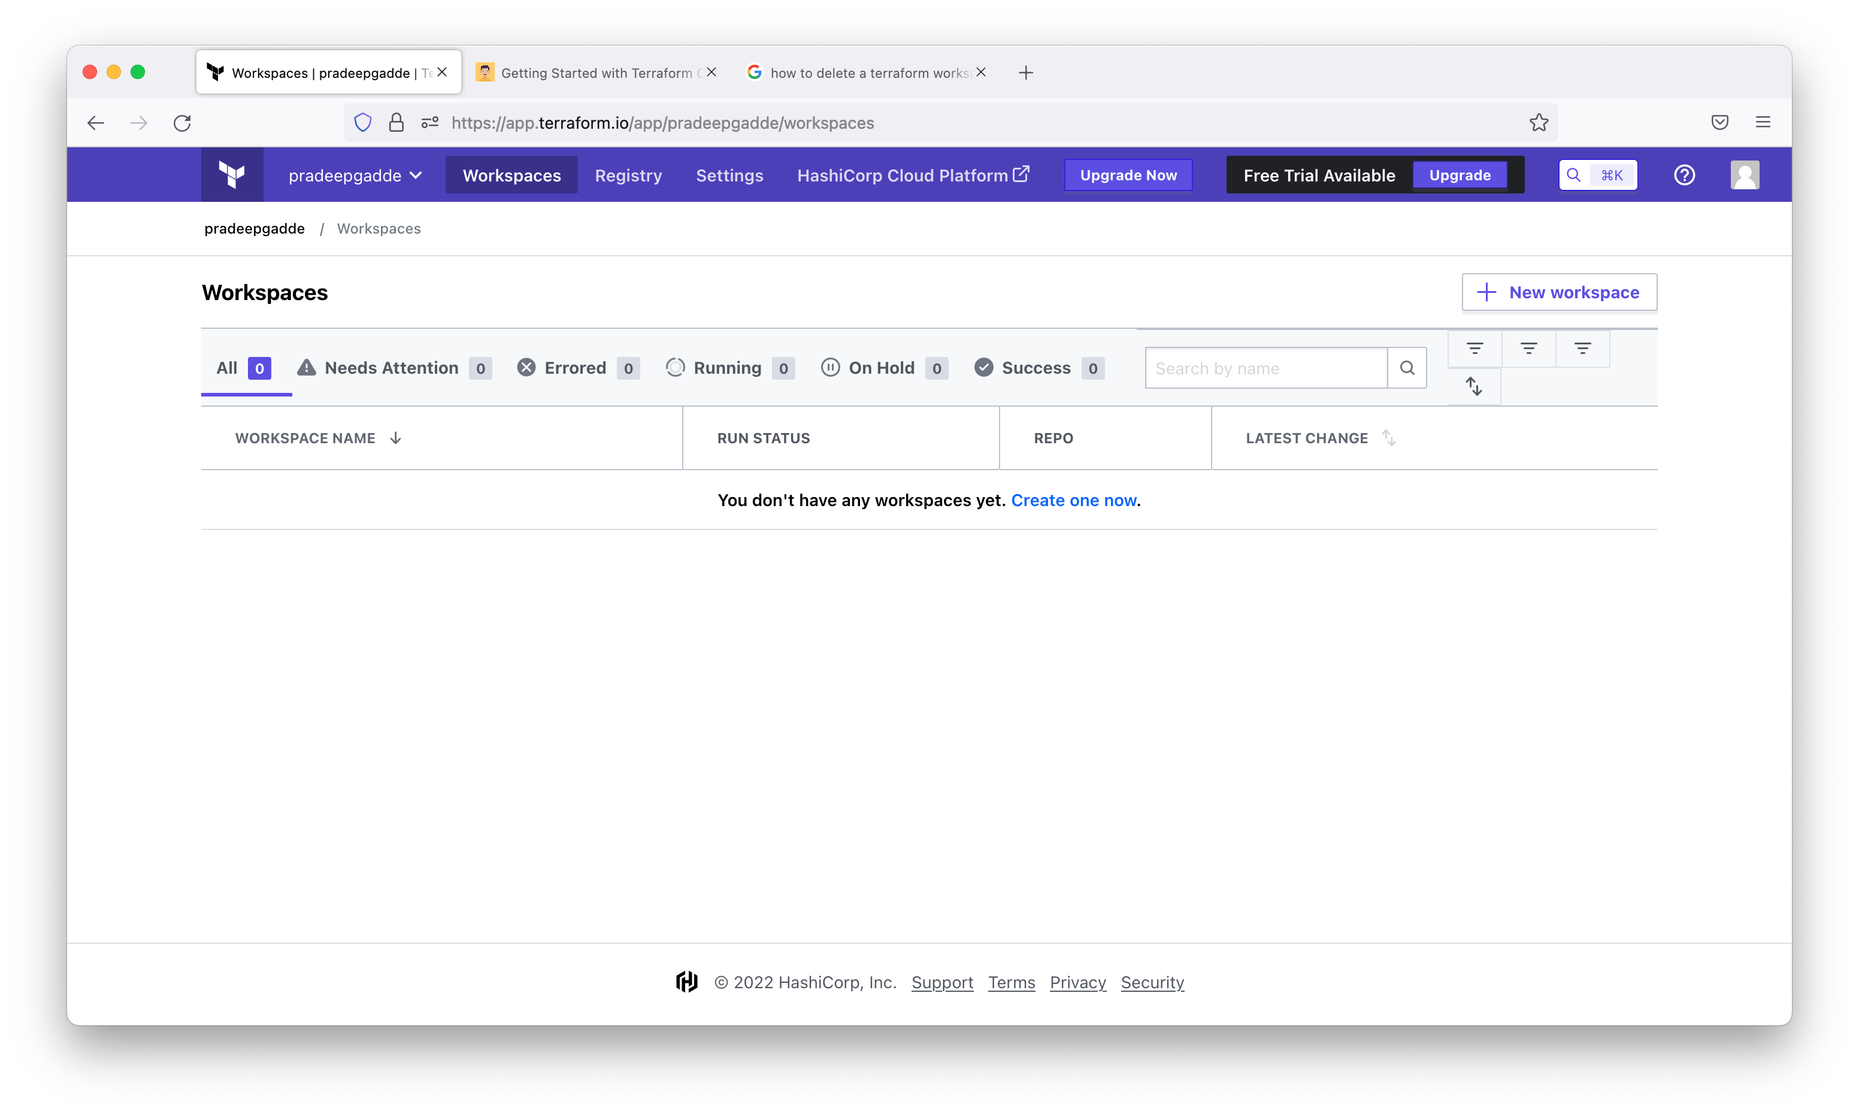Close the Workspaces | pradeepgadde browser tab

click(443, 72)
